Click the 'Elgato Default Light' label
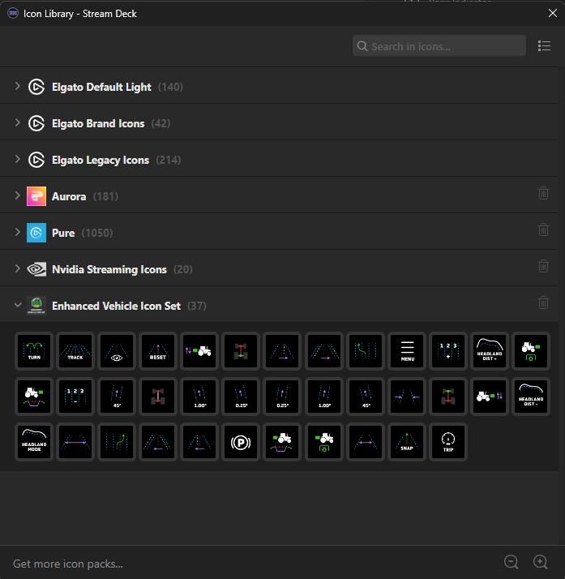565x579 pixels. tap(101, 87)
